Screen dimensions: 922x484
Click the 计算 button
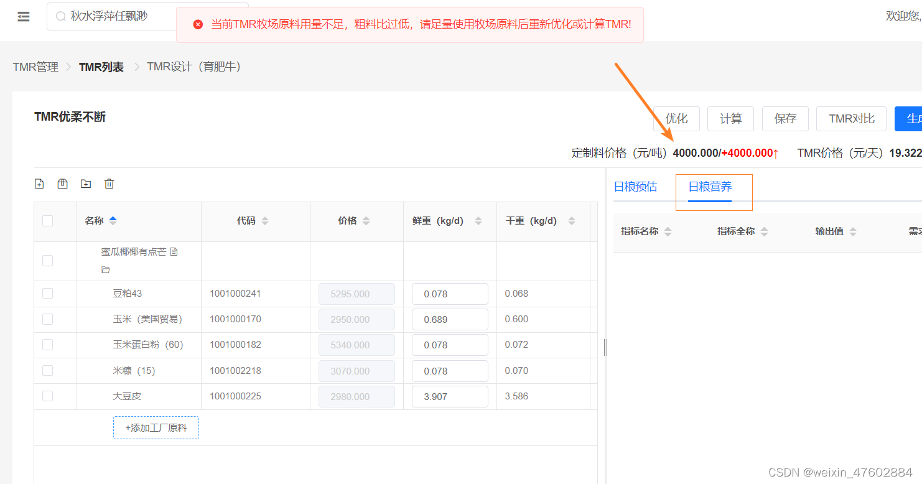pyautogui.click(x=730, y=119)
